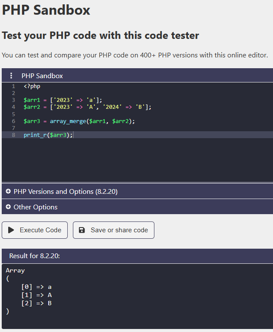The width and height of the screenshot is (273, 332).
Task: Expand the Other Options section
Action: point(35,207)
